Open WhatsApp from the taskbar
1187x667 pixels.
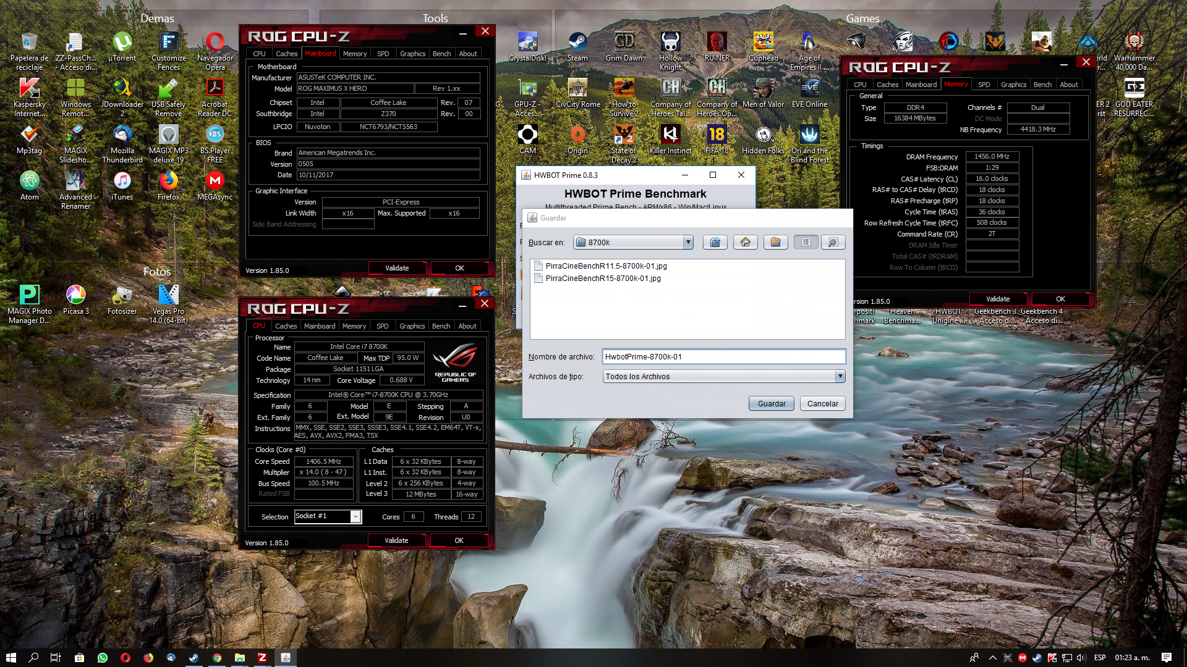click(x=102, y=658)
